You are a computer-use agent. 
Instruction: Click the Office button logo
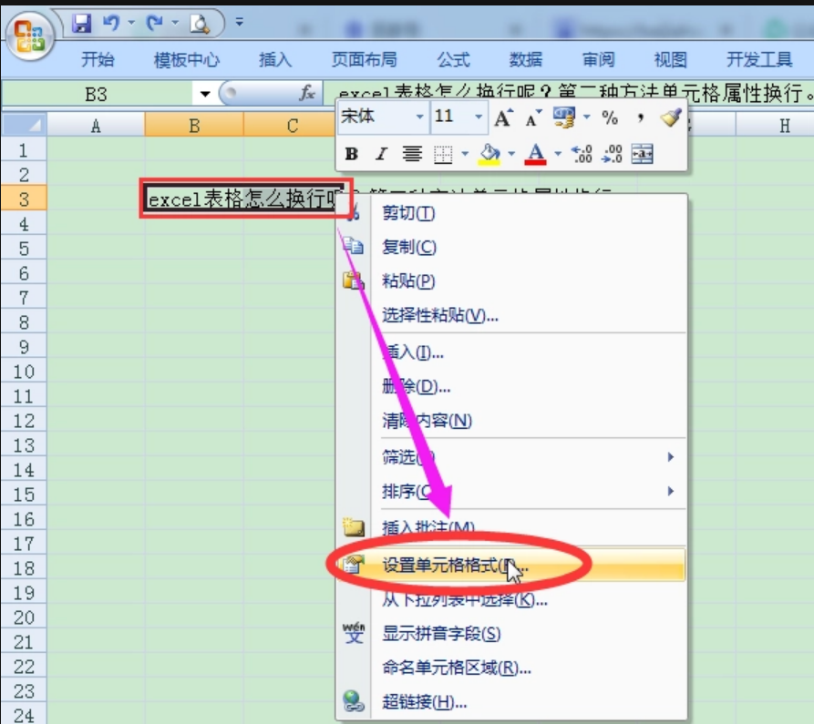[30, 37]
